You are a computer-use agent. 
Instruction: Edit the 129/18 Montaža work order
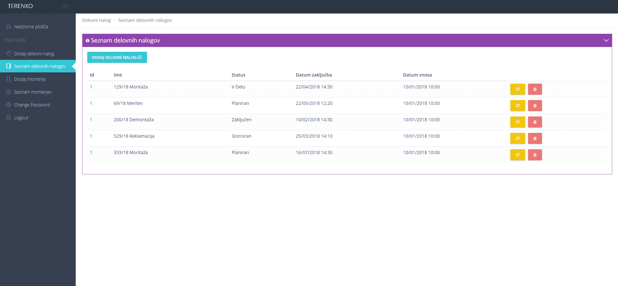(517, 89)
